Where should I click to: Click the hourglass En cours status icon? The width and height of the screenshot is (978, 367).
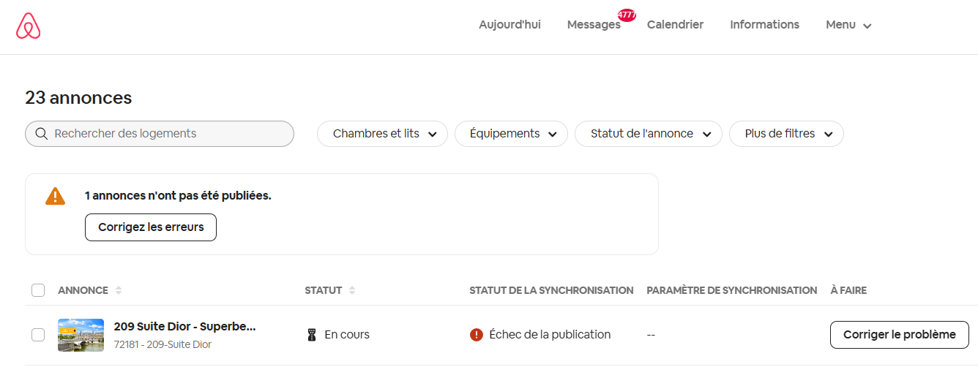pos(312,335)
